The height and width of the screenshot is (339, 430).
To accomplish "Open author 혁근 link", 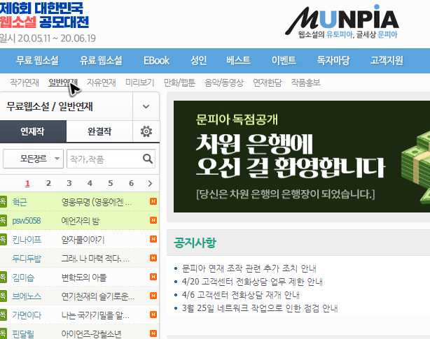I will click(20, 202).
